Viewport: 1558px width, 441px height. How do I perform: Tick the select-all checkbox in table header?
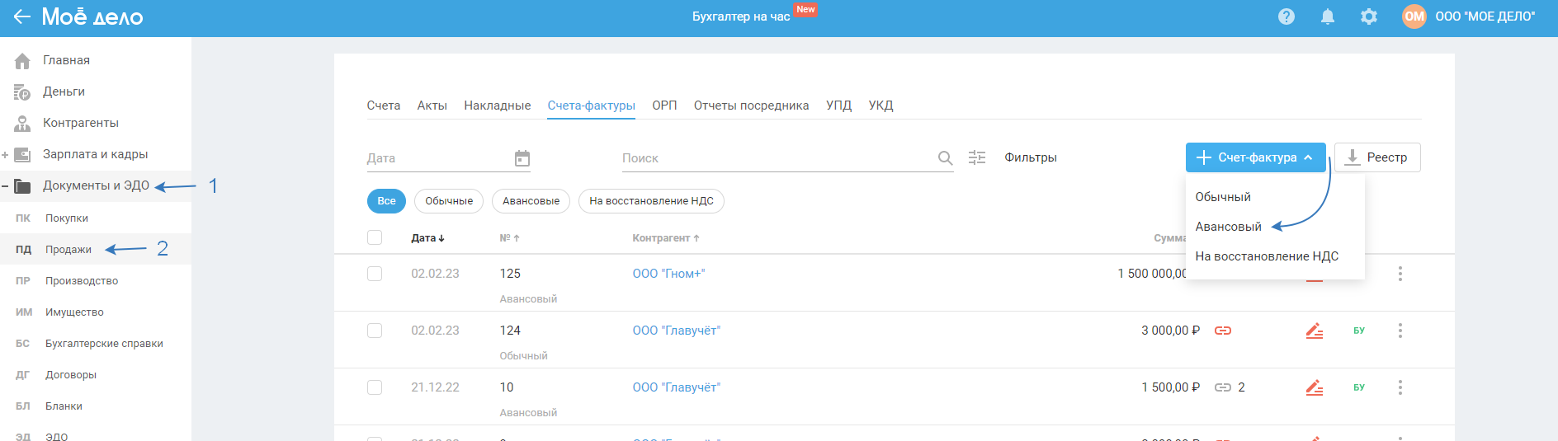(x=375, y=237)
